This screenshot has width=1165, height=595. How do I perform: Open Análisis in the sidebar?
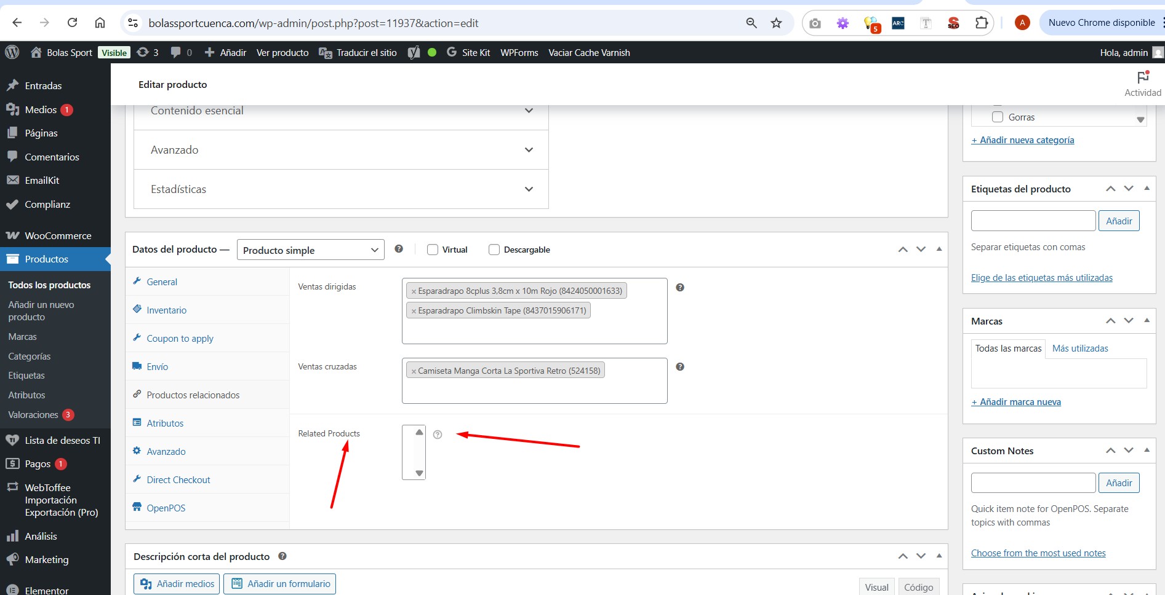[41, 536]
